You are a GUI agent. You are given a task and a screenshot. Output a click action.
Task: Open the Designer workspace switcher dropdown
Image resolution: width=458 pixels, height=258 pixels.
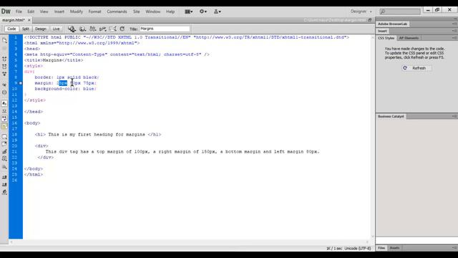click(x=361, y=11)
